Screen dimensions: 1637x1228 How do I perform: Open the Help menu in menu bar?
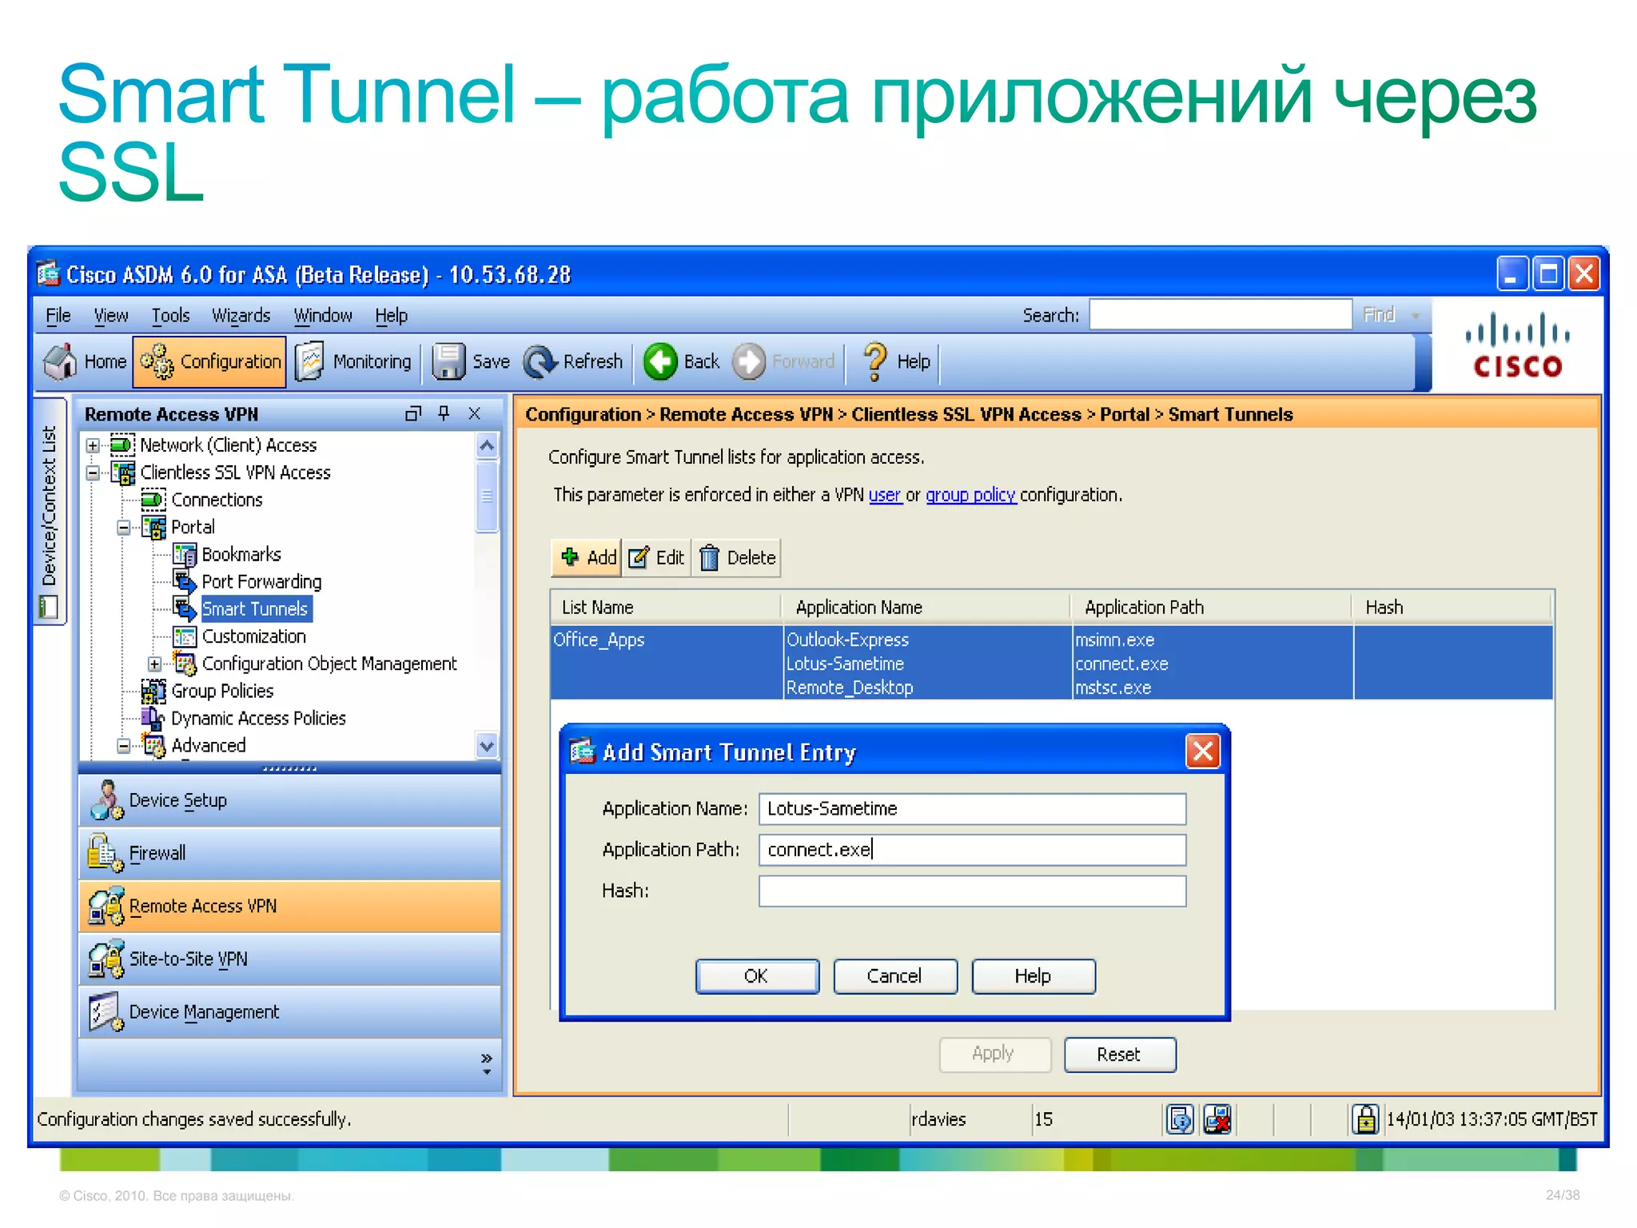tap(391, 316)
